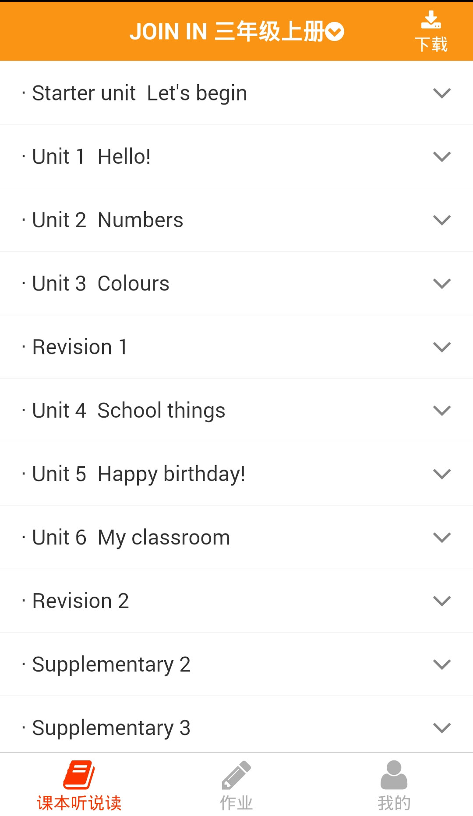Expand Unit 2 Numbers chevron
The height and width of the screenshot is (816, 473).
click(441, 220)
